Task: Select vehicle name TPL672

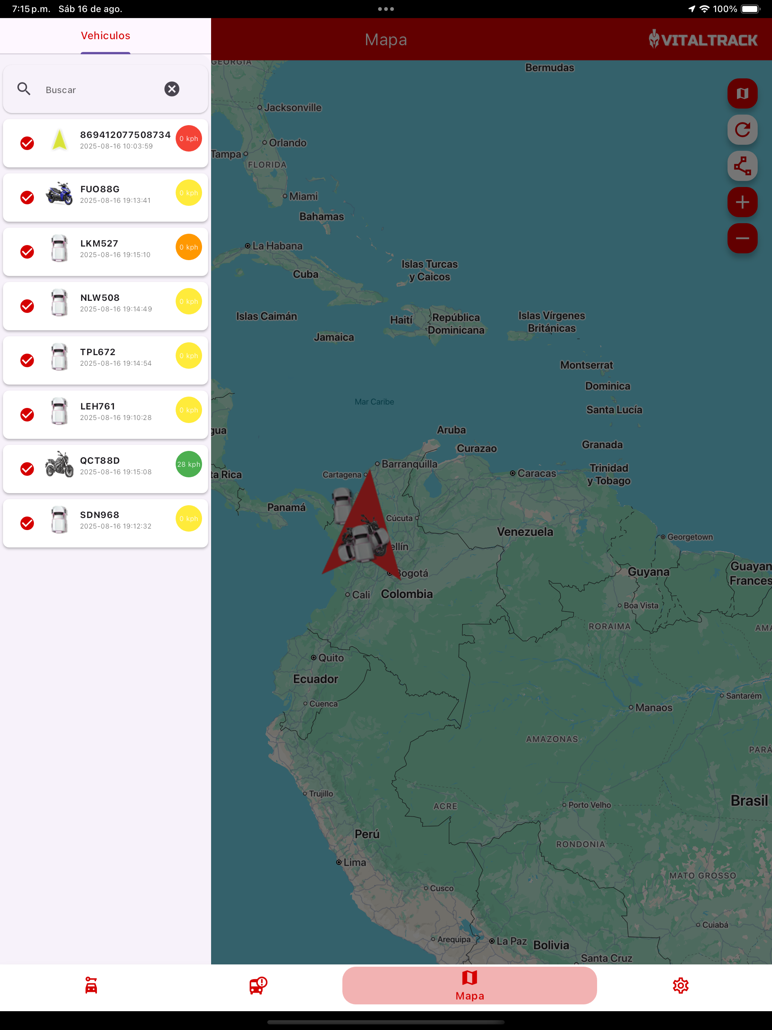Action: 98,352
